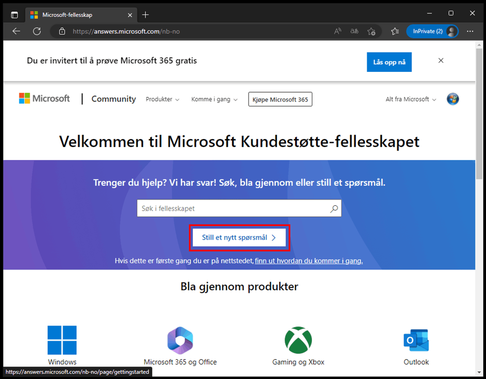The image size is (486, 379).
Task: Open the Community link
Action: click(114, 99)
